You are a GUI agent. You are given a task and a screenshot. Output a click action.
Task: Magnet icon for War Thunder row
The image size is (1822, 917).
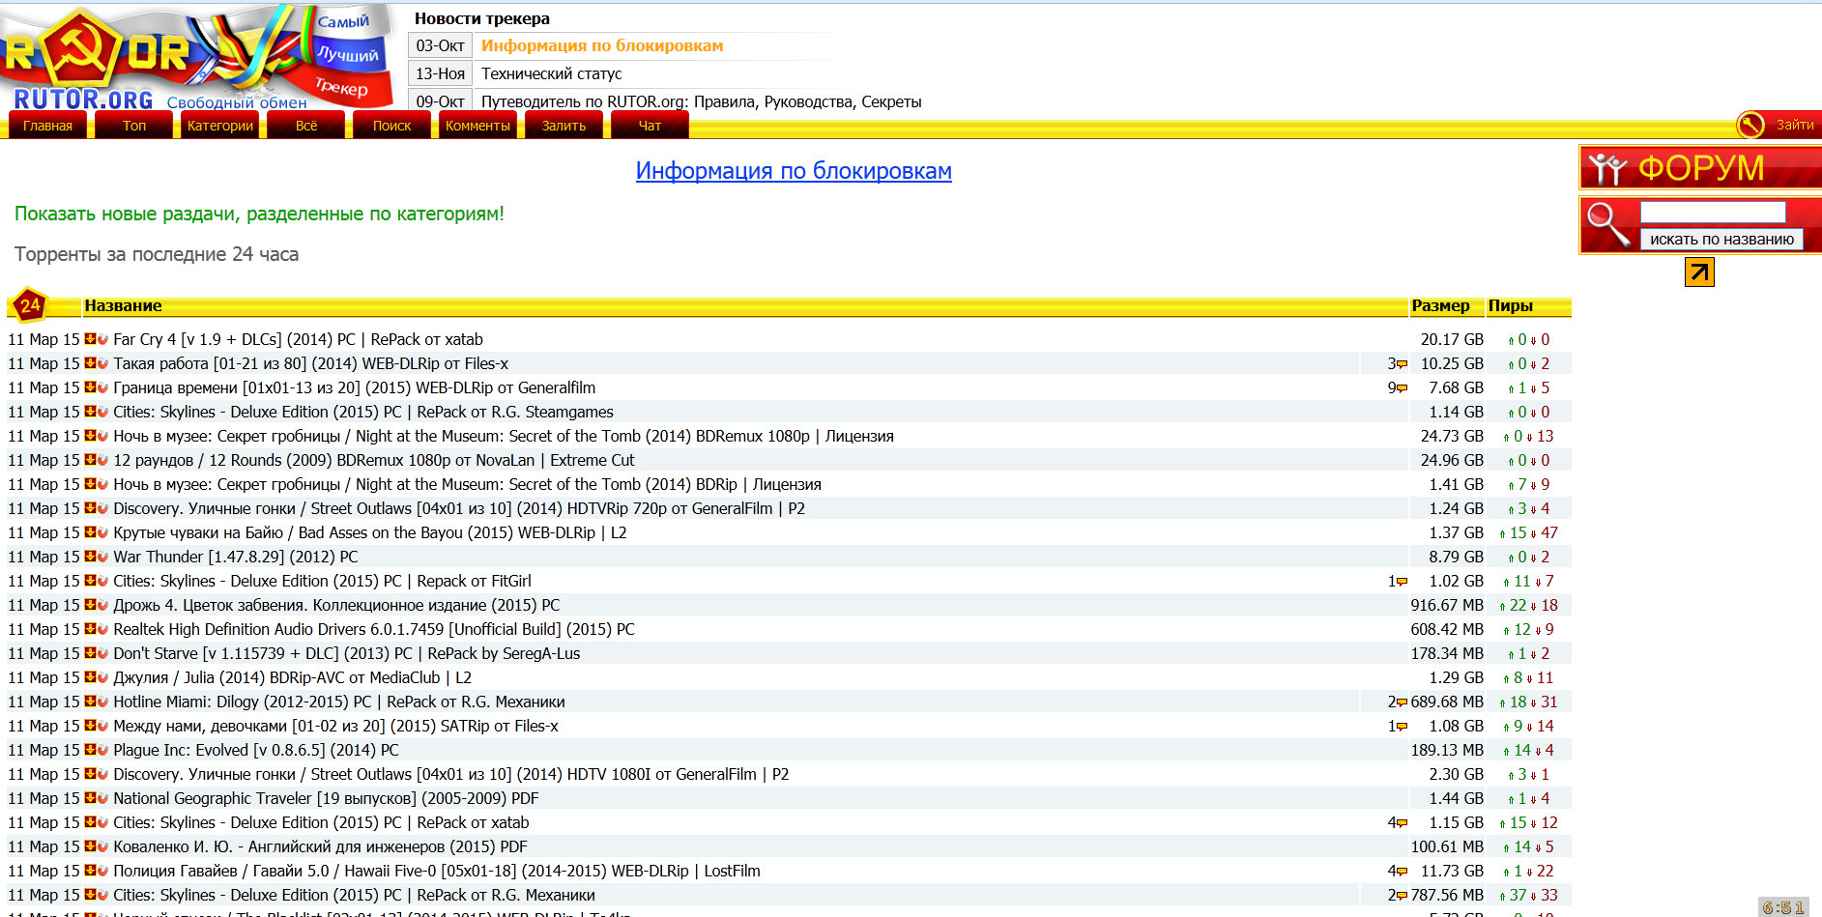click(102, 556)
